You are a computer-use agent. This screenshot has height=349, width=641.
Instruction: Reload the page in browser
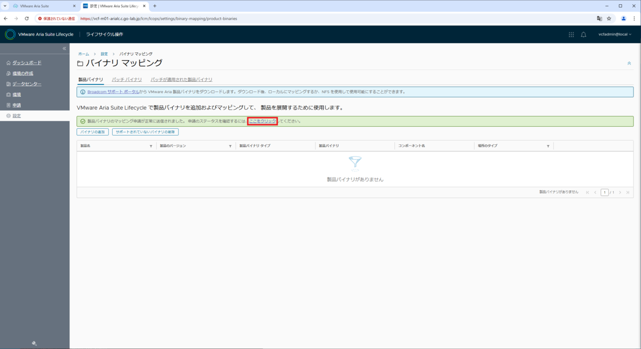coord(27,19)
